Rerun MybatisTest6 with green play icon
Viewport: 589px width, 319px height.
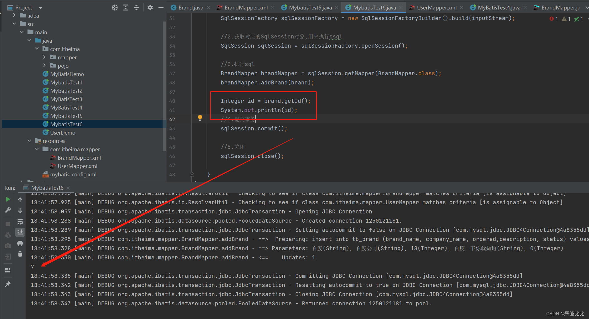pyautogui.click(x=8, y=199)
